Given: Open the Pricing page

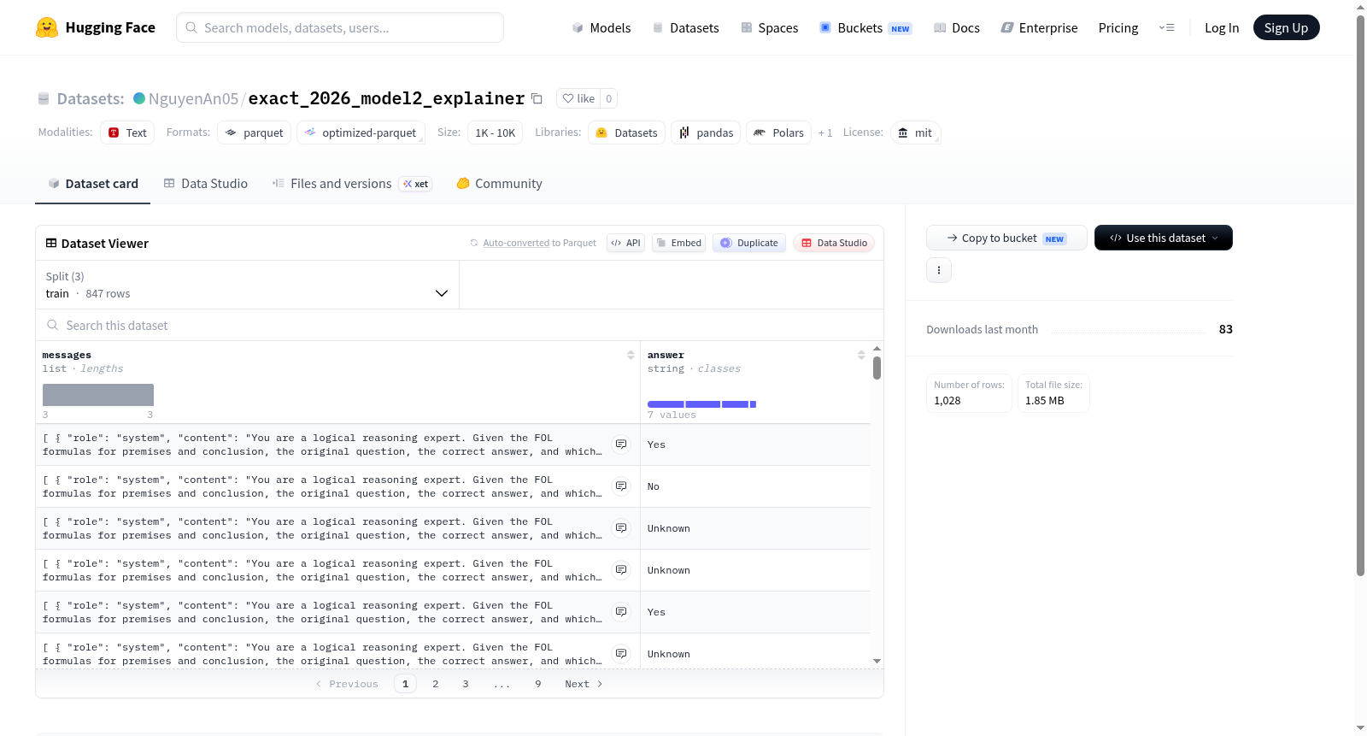Looking at the screenshot, I should (1118, 27).
